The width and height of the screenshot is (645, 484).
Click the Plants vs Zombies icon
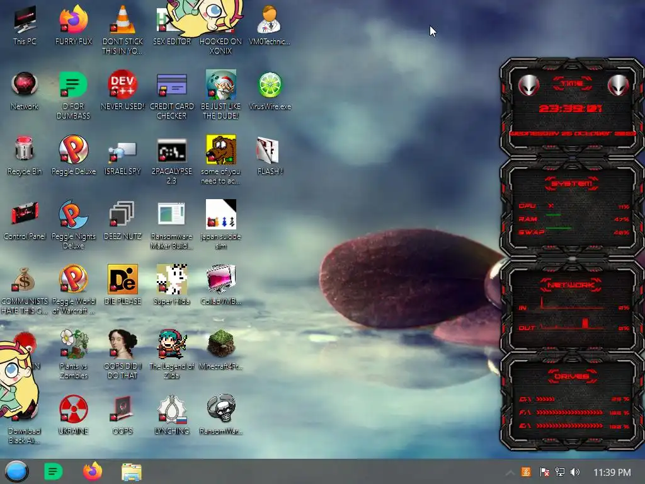[x=74, y=343]
